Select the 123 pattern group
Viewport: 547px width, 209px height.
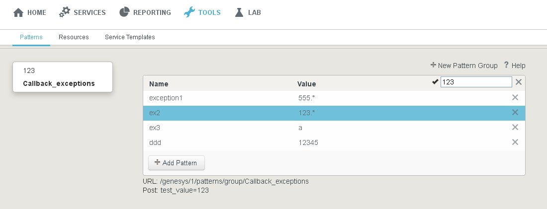[x=29, y=71]
